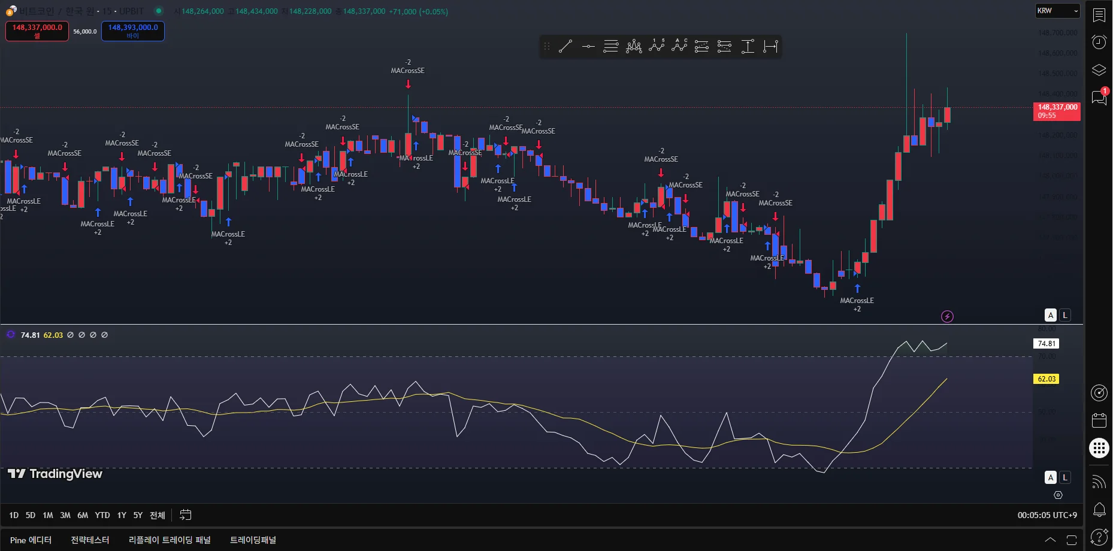
Task: Select the Date Range measure tool
Action: [x=770, y=46]
